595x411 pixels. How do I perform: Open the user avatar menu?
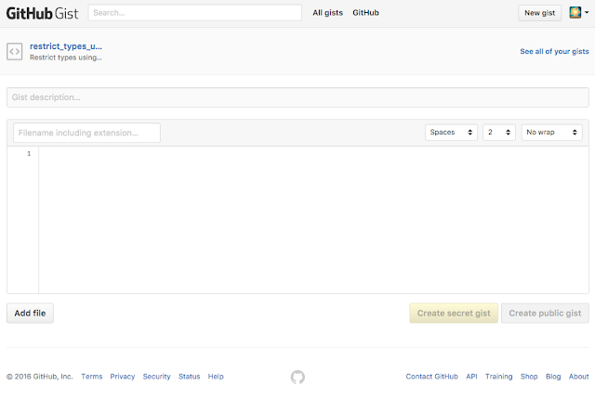coord(578,12)
